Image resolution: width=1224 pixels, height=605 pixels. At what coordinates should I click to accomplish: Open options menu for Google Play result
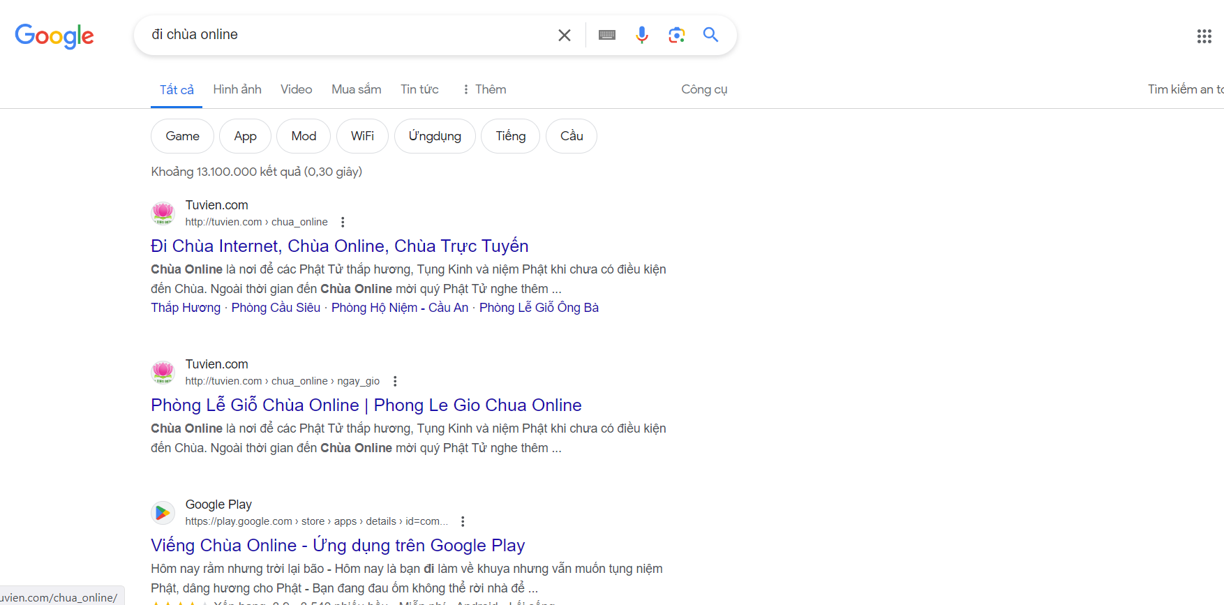463,521
